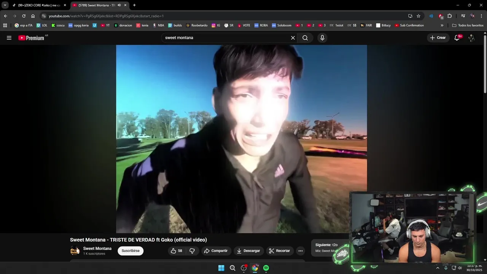The height and width of the screenshot is (274, 487).
Task: Open Windows taskbar search
Action: coord(232,268)
